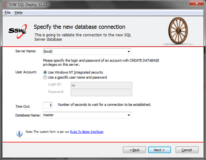
Task: Open the Rules To Better Interfaces link
Action: pyautogui.click(x=87, y=132)
